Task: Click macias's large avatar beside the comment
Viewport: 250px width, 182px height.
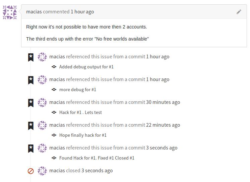Action: 10,12
